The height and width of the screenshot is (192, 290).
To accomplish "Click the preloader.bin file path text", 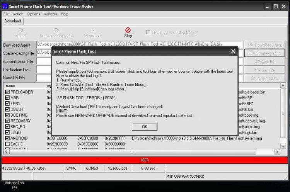I will 252,92.
